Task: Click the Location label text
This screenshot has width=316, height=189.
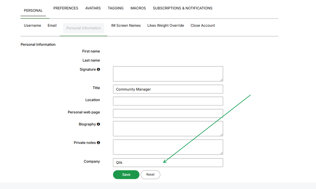Action: pos(93,100)
